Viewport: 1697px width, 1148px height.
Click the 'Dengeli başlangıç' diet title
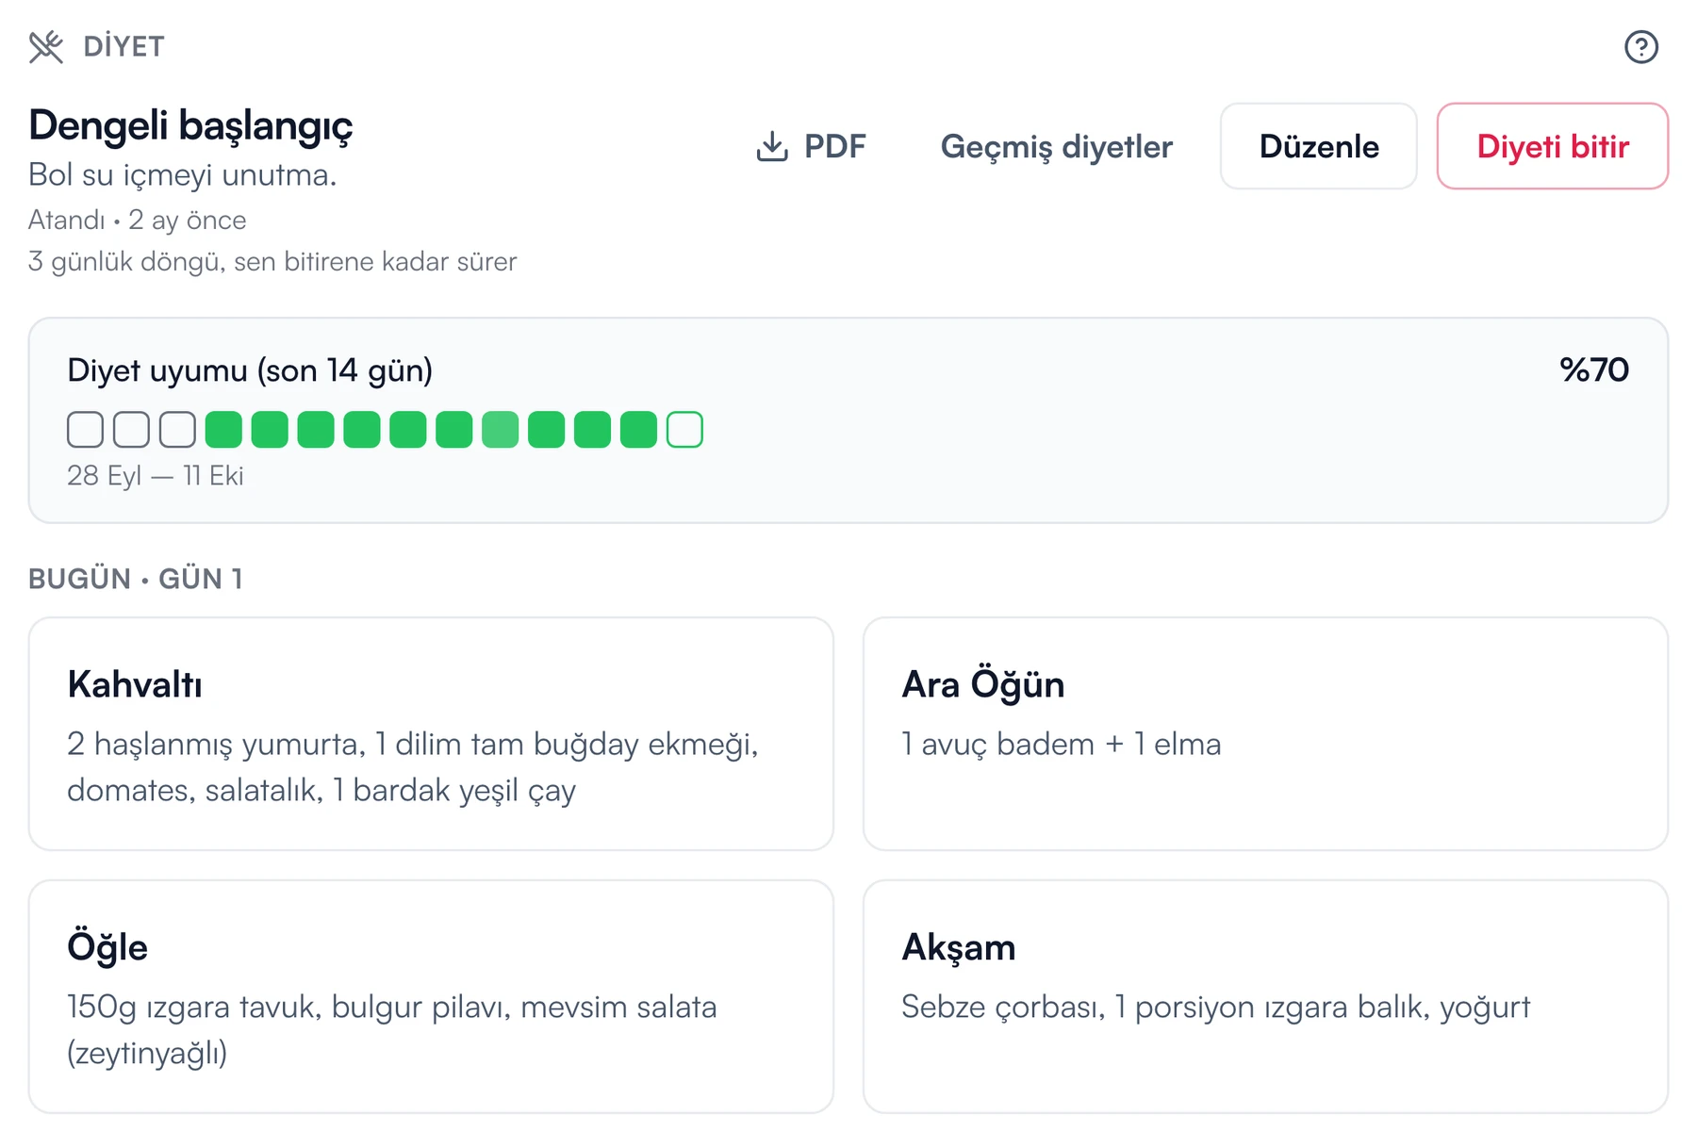pyautogui.click(x=190, y=125)
